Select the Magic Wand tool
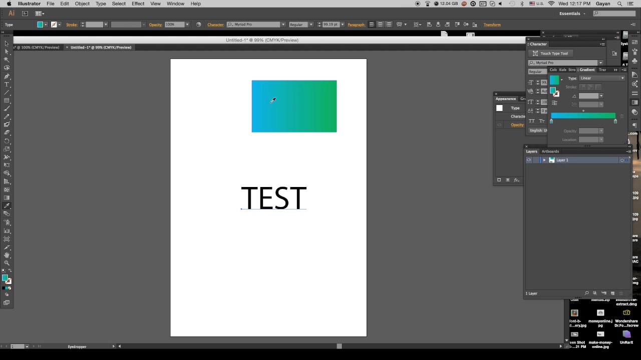Screen dimensions: 641x360 click(7, 59)
